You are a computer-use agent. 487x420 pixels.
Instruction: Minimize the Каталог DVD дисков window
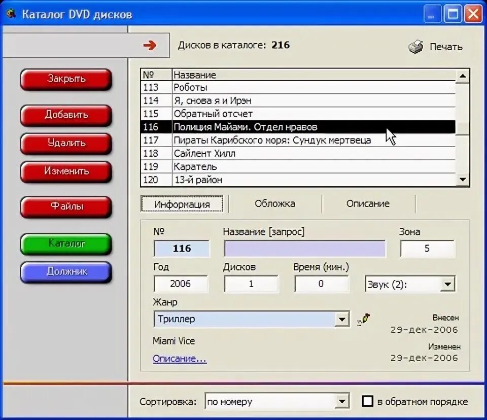click(x=432, y=14)
